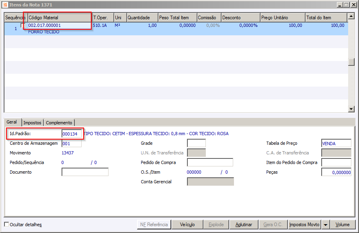359x233 pixels.
Task: Click the Item do Pedido de Compra field
Action: point(336,162)
